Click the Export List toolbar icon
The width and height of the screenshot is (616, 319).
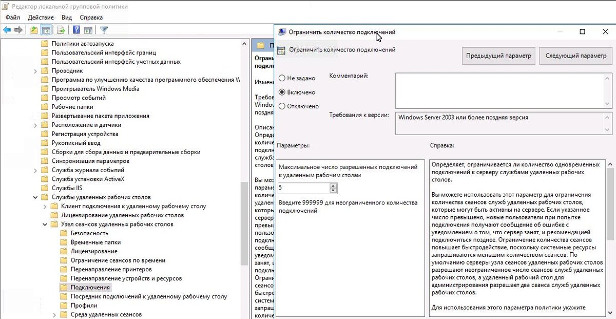(61, 30)
